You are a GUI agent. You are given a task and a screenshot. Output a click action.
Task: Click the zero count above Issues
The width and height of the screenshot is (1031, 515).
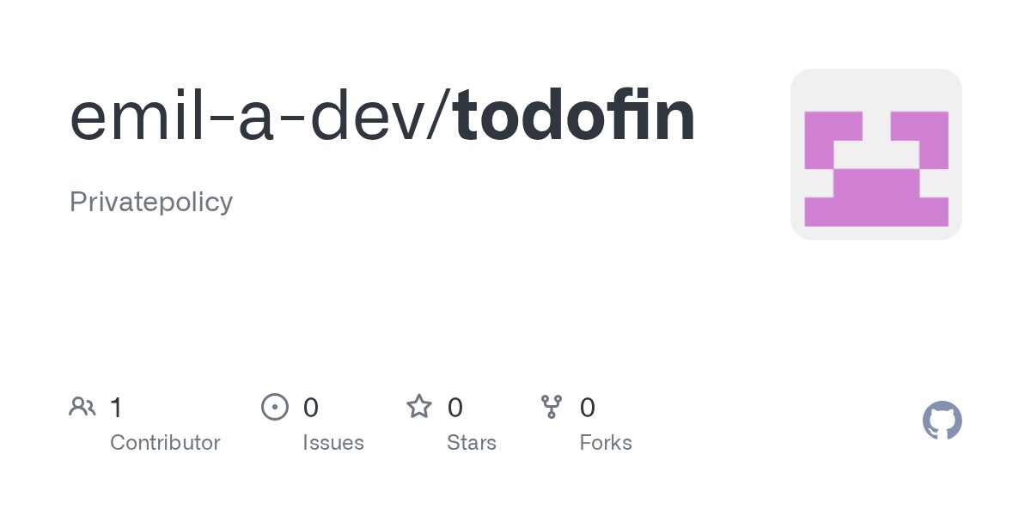[311, 407]
